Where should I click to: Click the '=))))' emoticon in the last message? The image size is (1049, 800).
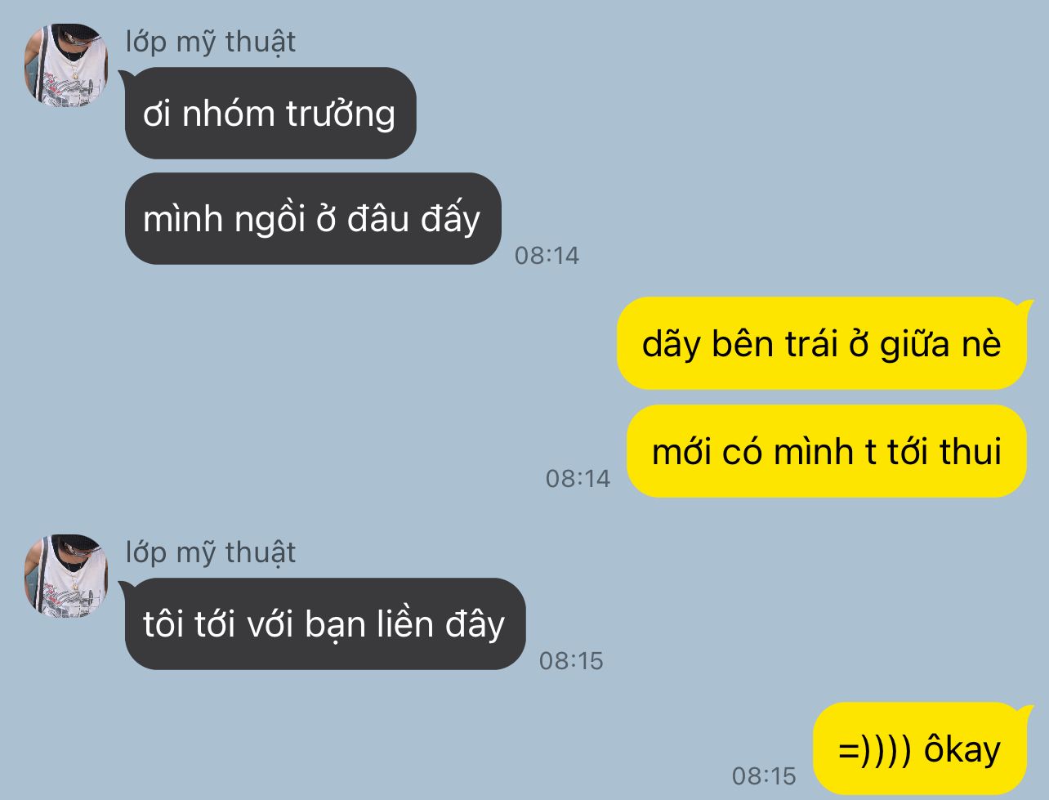[875, 749]
